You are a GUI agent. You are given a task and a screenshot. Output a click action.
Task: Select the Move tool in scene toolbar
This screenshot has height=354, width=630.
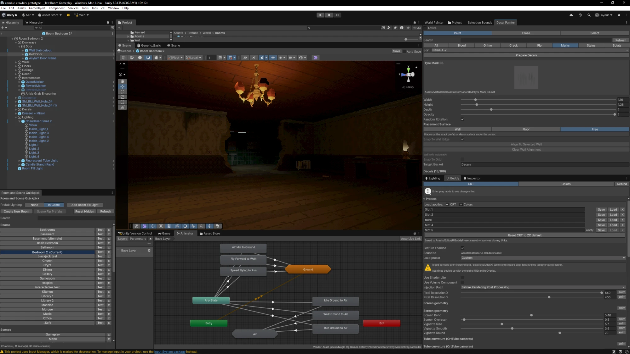click(122, 86)
